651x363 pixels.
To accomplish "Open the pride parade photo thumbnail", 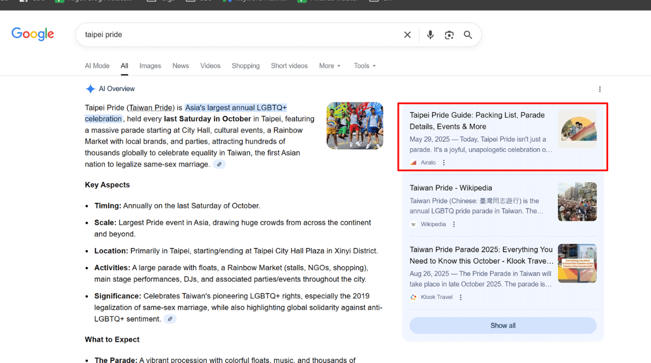I will click(x=355, y=126).
